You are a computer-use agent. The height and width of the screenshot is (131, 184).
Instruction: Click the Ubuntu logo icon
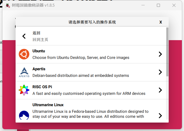pyautogui.click(x=24, y=54)
